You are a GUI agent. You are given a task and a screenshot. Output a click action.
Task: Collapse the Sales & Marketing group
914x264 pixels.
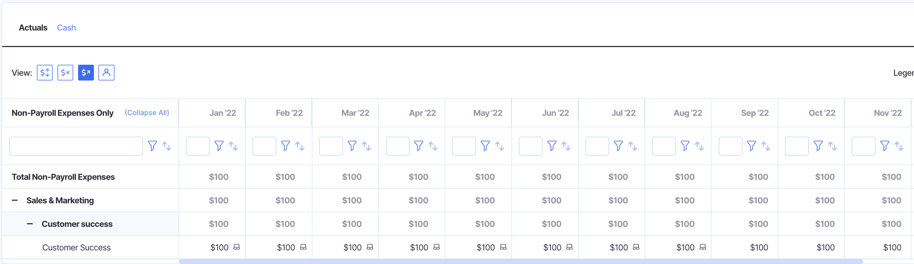(x=15, y=200)
